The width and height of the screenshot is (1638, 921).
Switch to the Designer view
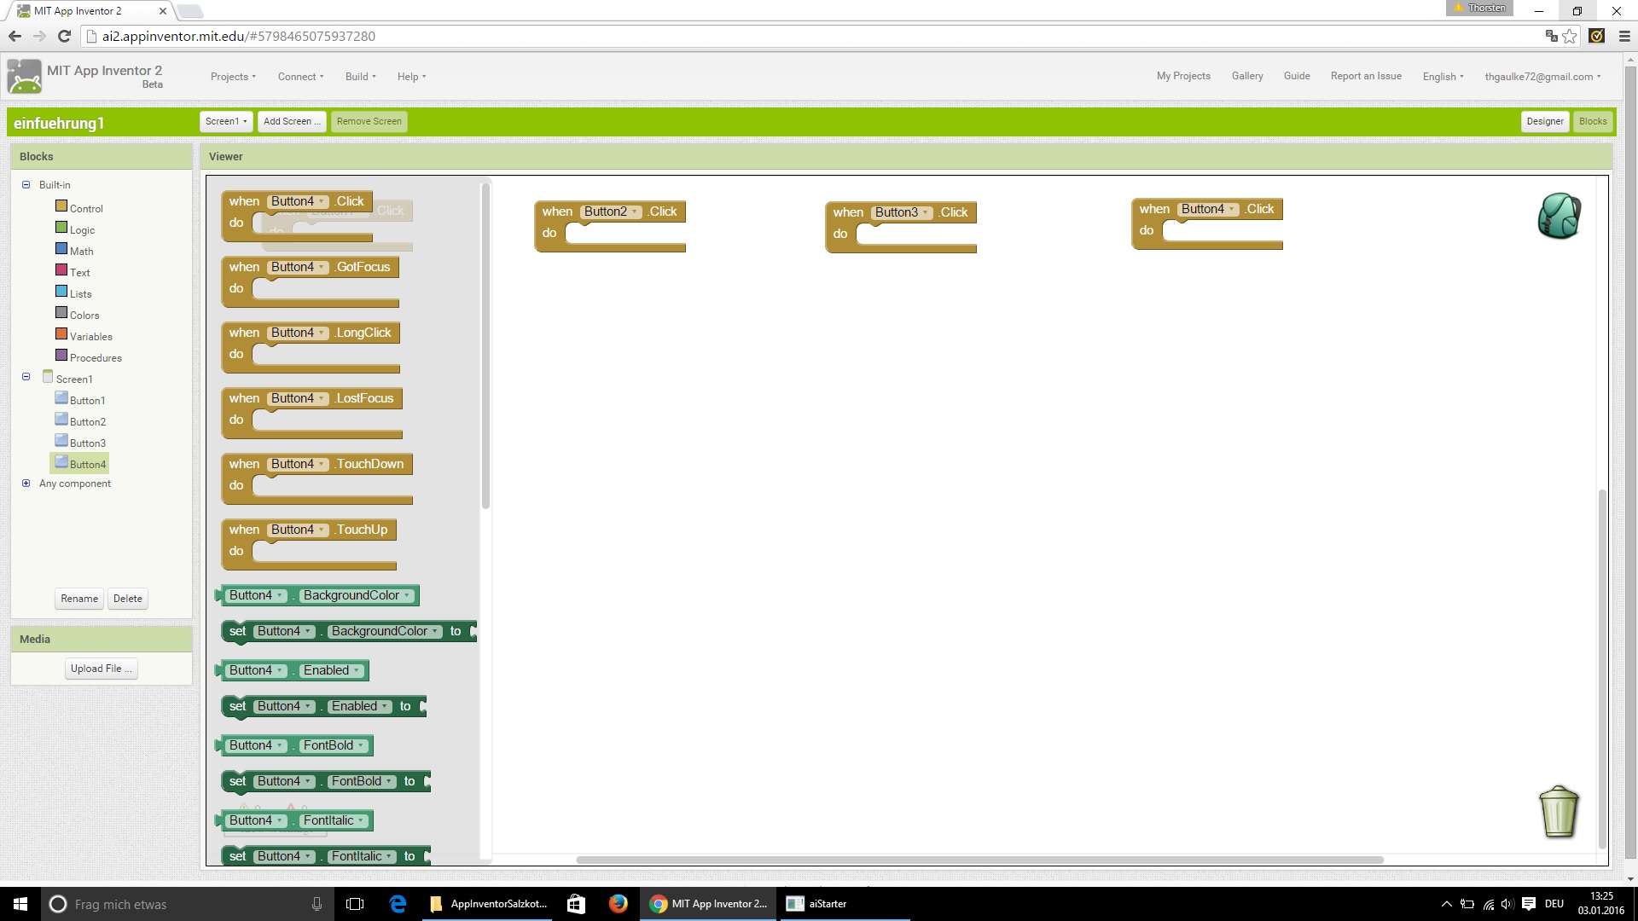tap(1544, 121)
